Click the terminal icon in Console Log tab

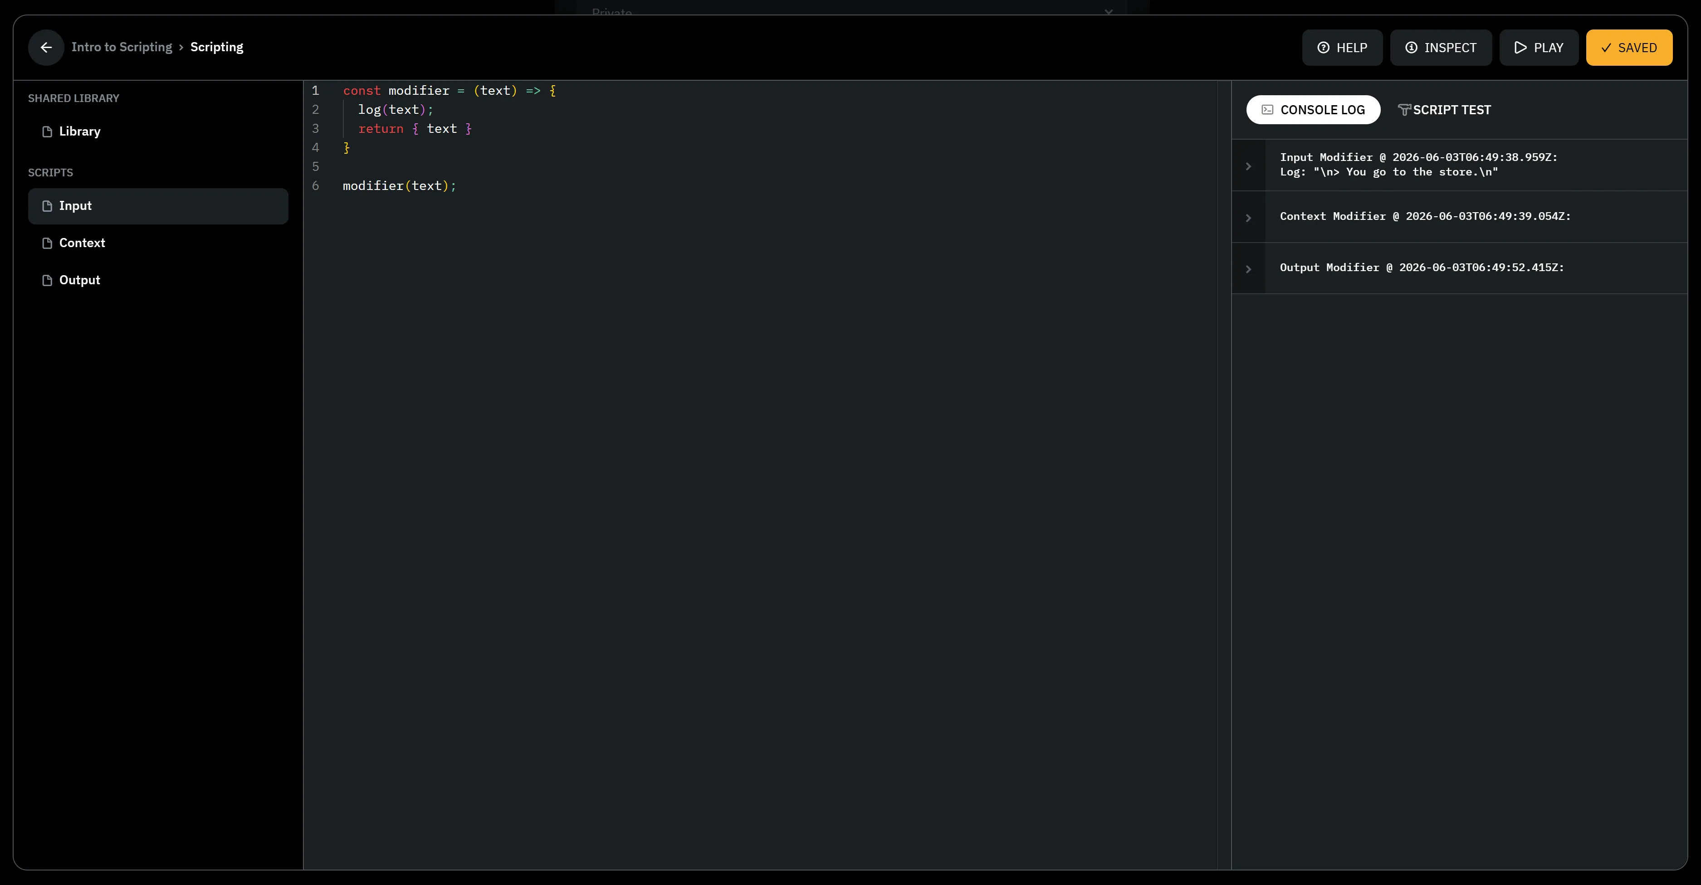coord(1267,110)
